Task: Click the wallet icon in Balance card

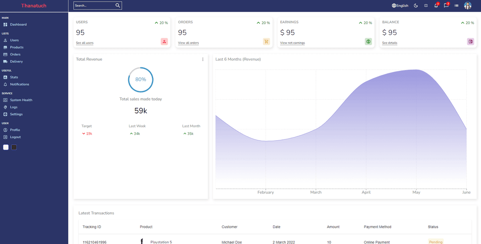Action: [471, 41]
